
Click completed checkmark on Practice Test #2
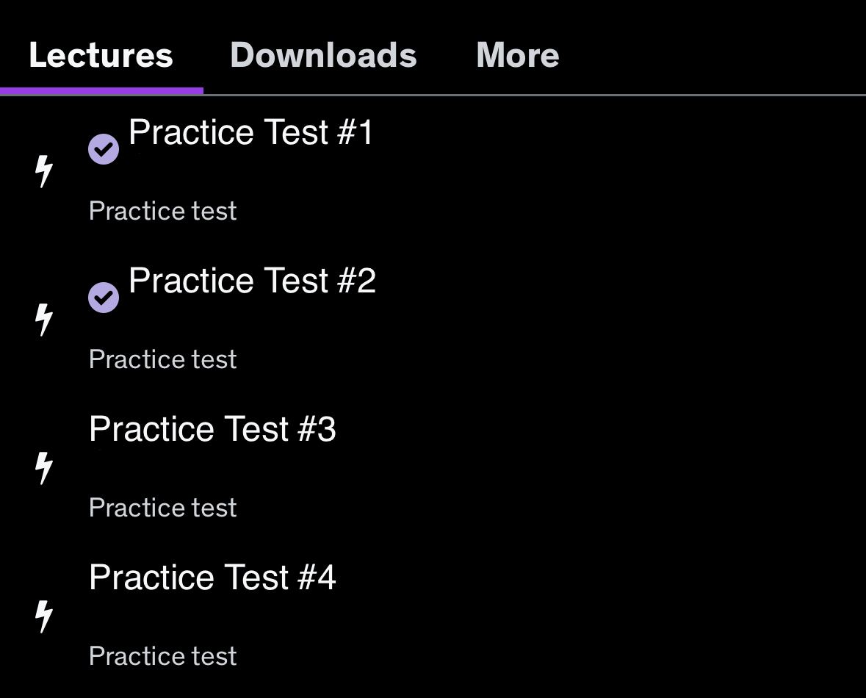[x=104, y=298]
